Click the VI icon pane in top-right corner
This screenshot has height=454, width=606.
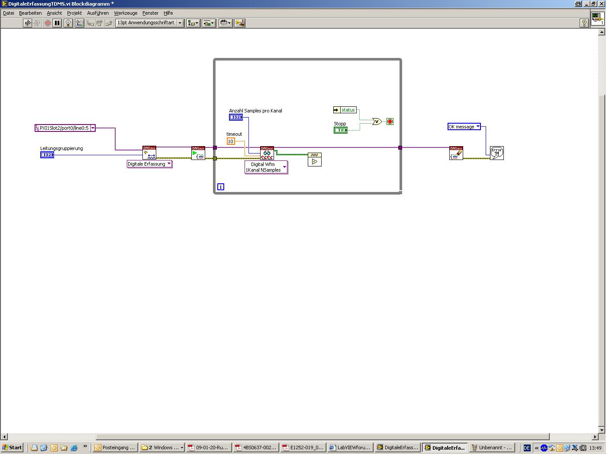(598, 19)
